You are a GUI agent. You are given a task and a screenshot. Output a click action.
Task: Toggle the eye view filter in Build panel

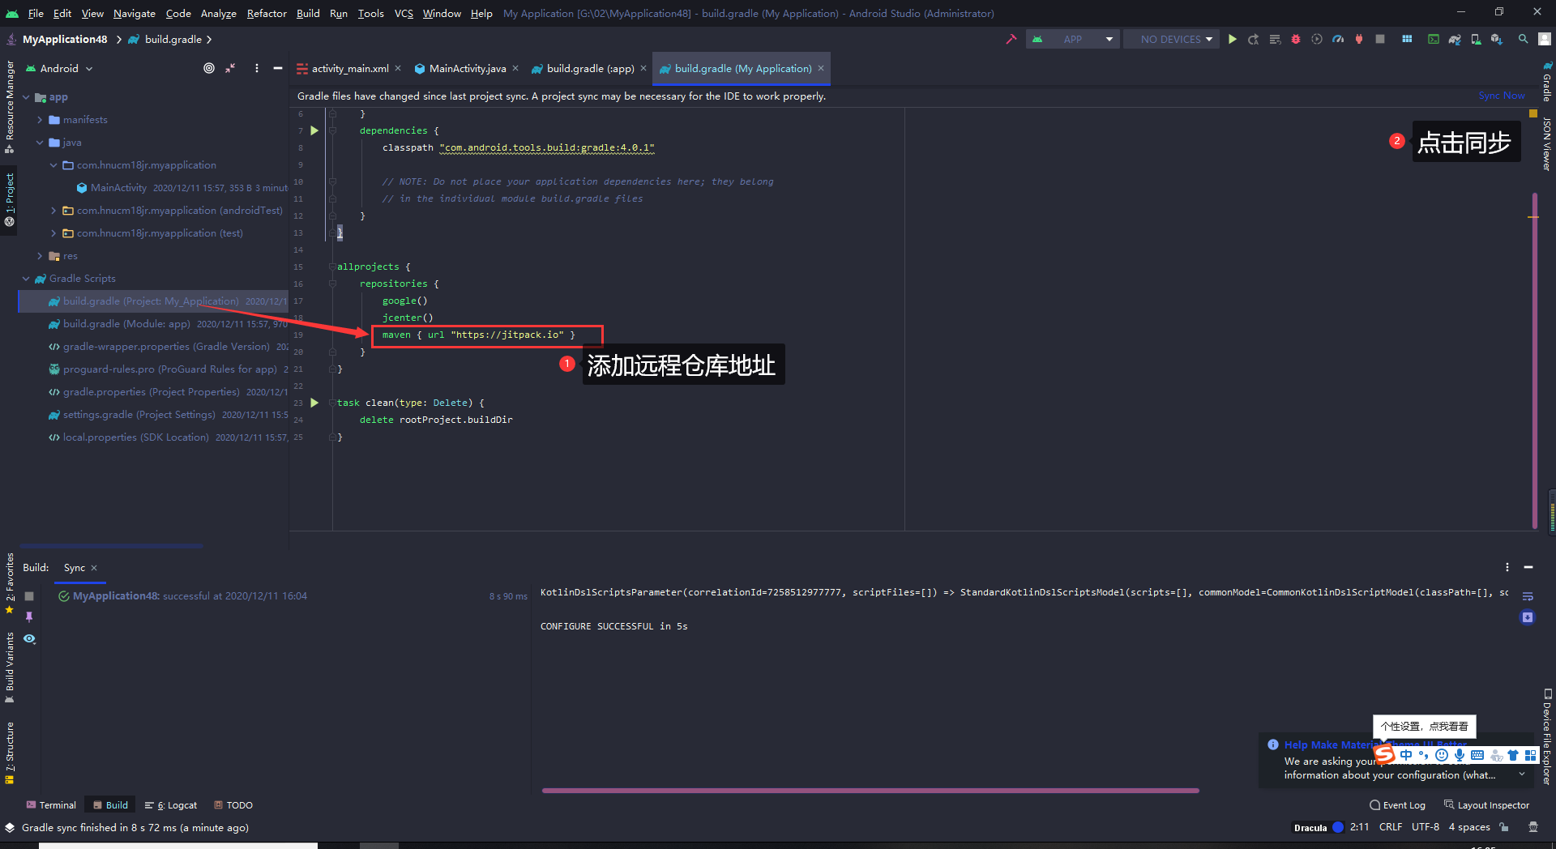tap(29, 639)
